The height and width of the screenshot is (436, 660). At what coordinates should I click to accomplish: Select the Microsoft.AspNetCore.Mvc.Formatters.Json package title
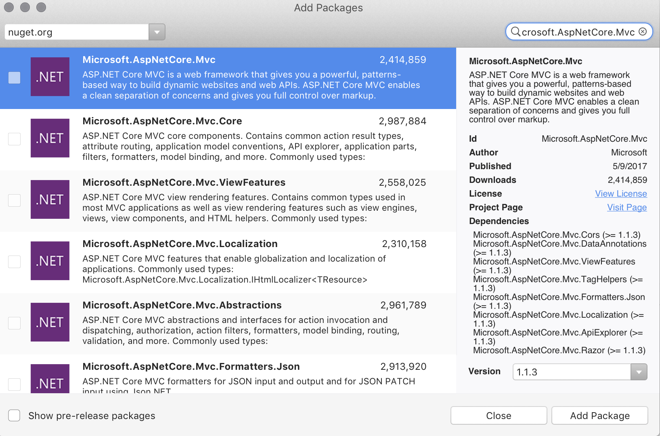tap(191, 367)
